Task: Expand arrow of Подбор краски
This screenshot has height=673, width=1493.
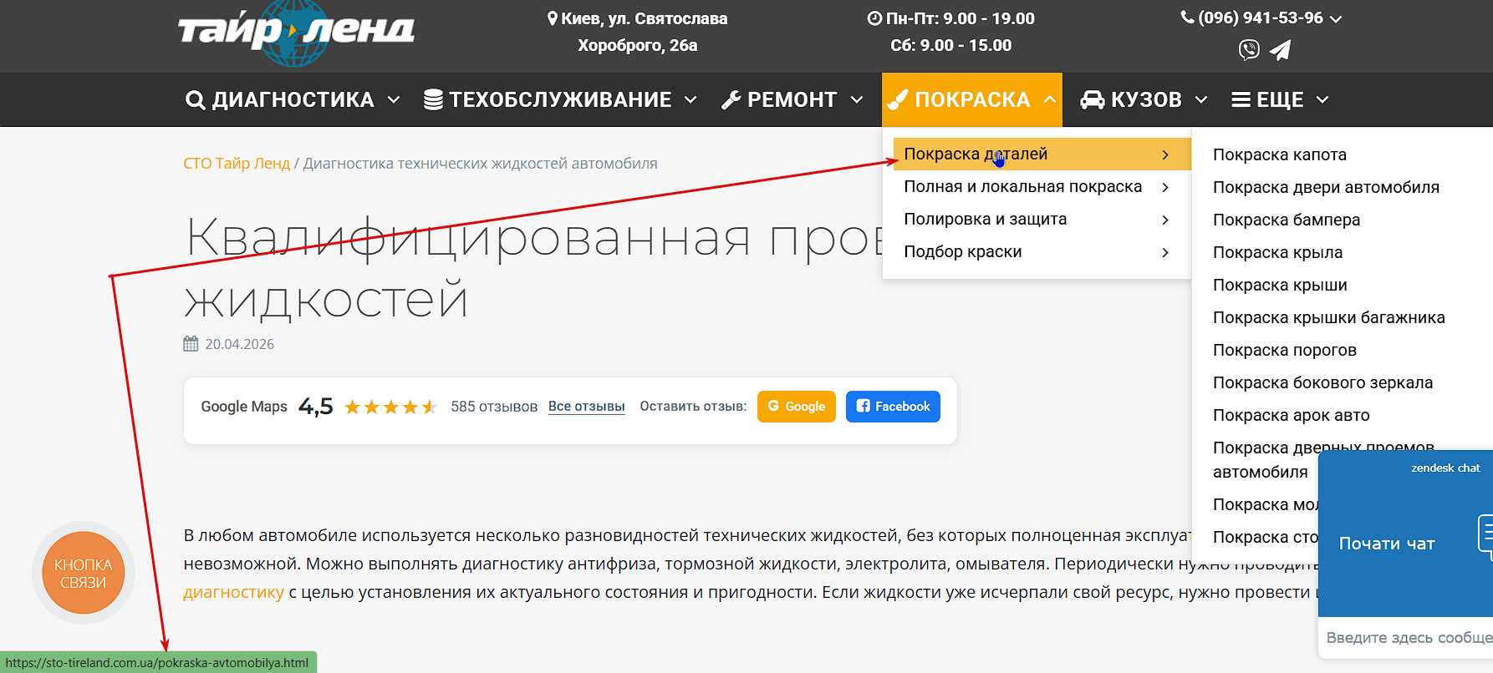Action: point(1165,252)
